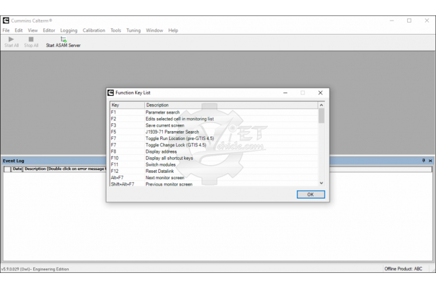436x289 pixels.
Task: Open the Edit menu
Action: pyautogui.click(x=19, y=30)
